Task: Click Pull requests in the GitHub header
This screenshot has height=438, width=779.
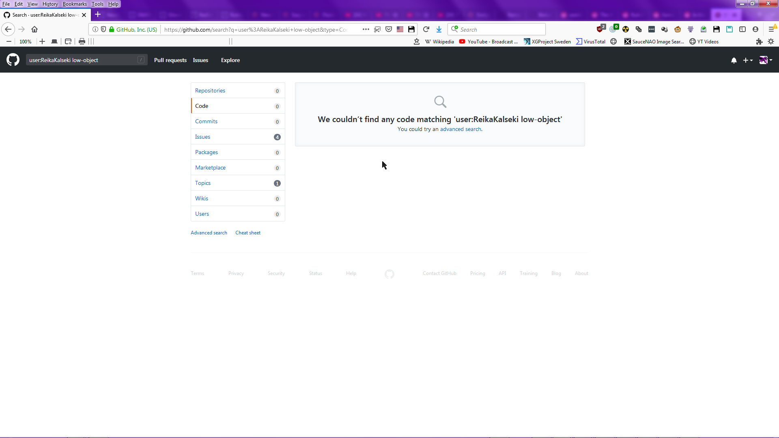Action: (x=170, y=60)
